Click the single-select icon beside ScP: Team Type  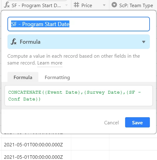tap(114, 5)
